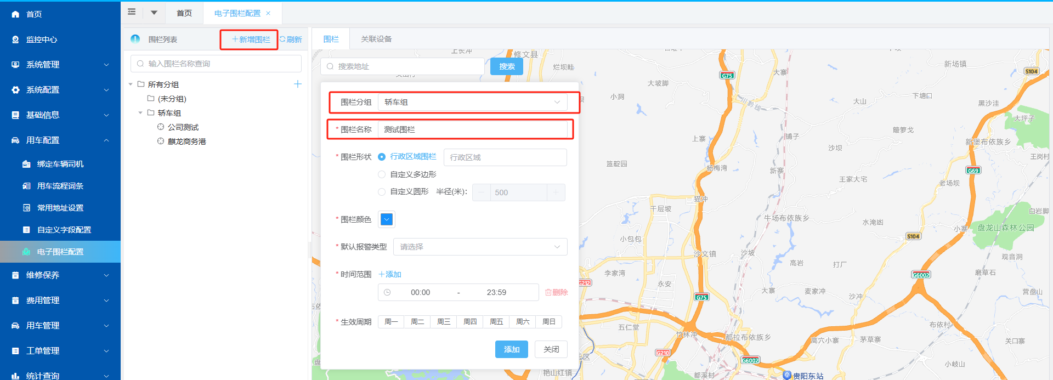Click the hamburger menu collapse icon
The image size is (1053, 380).
click(x=132, y=12)
